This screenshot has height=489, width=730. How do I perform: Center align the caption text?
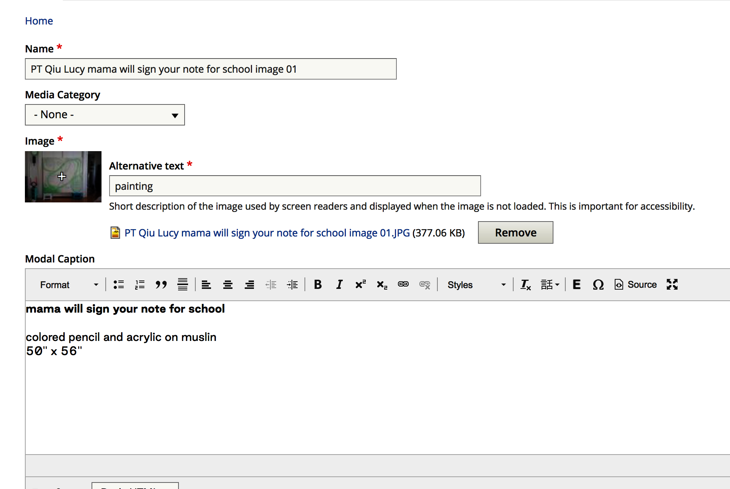click(228, 285)
